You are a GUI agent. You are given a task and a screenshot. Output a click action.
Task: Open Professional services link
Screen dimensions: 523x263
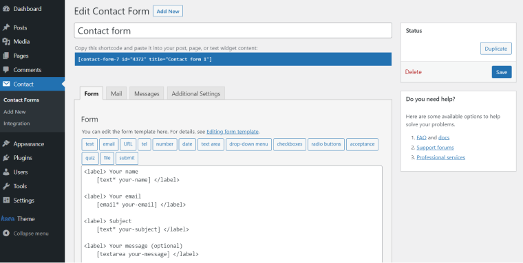tap(441, 157)
